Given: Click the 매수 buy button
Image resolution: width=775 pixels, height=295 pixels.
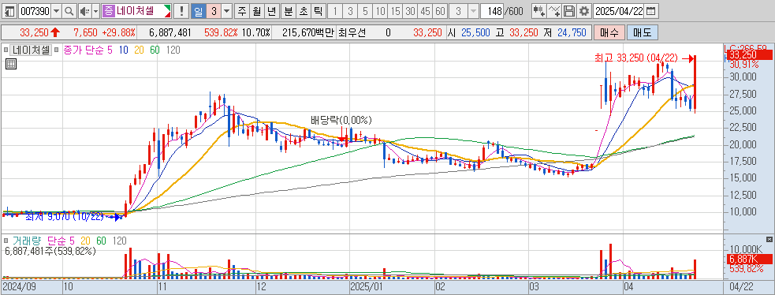Looking at the screenshot, I should (609, 32).
